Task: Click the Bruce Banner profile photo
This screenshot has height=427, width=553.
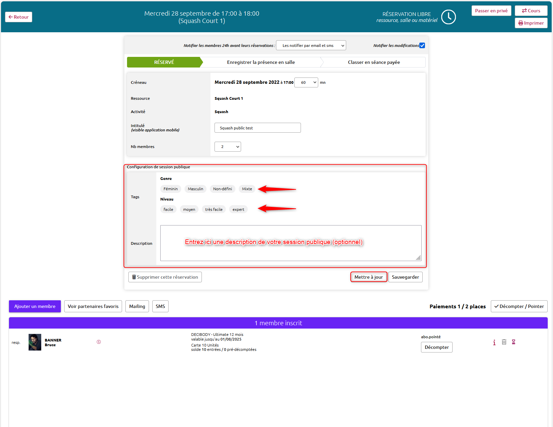Action: click(35, 342)
